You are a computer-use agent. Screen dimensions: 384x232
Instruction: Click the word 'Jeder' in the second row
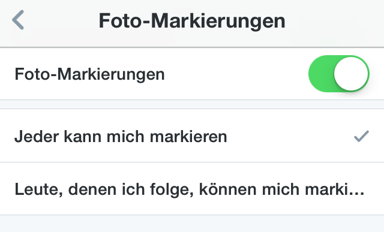tap(37, 136)
